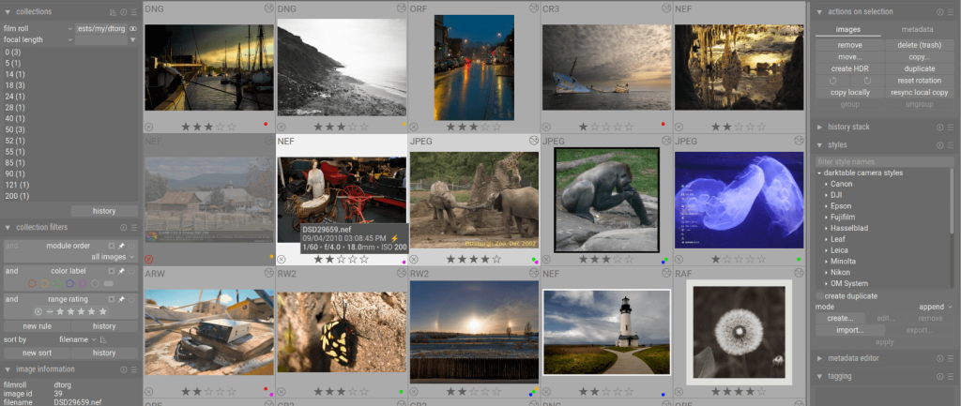Select focal length 200 (1)

point(17,197)
